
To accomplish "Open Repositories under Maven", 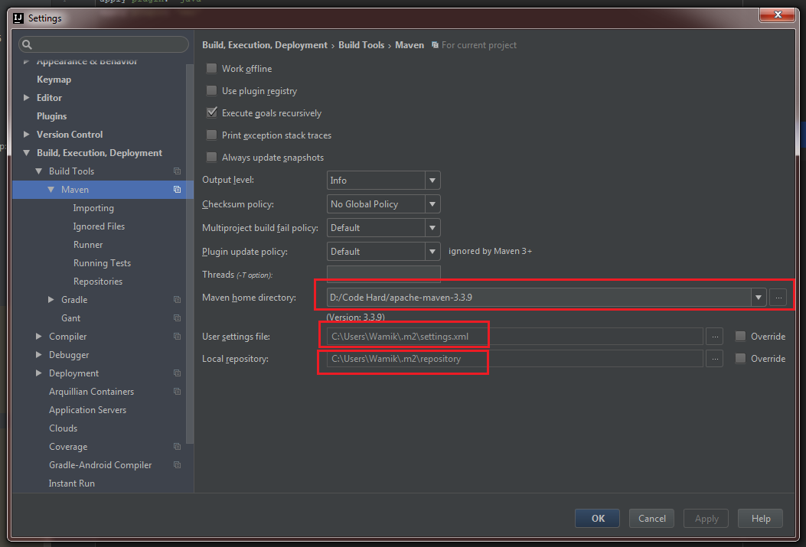I will click(98, 281).
